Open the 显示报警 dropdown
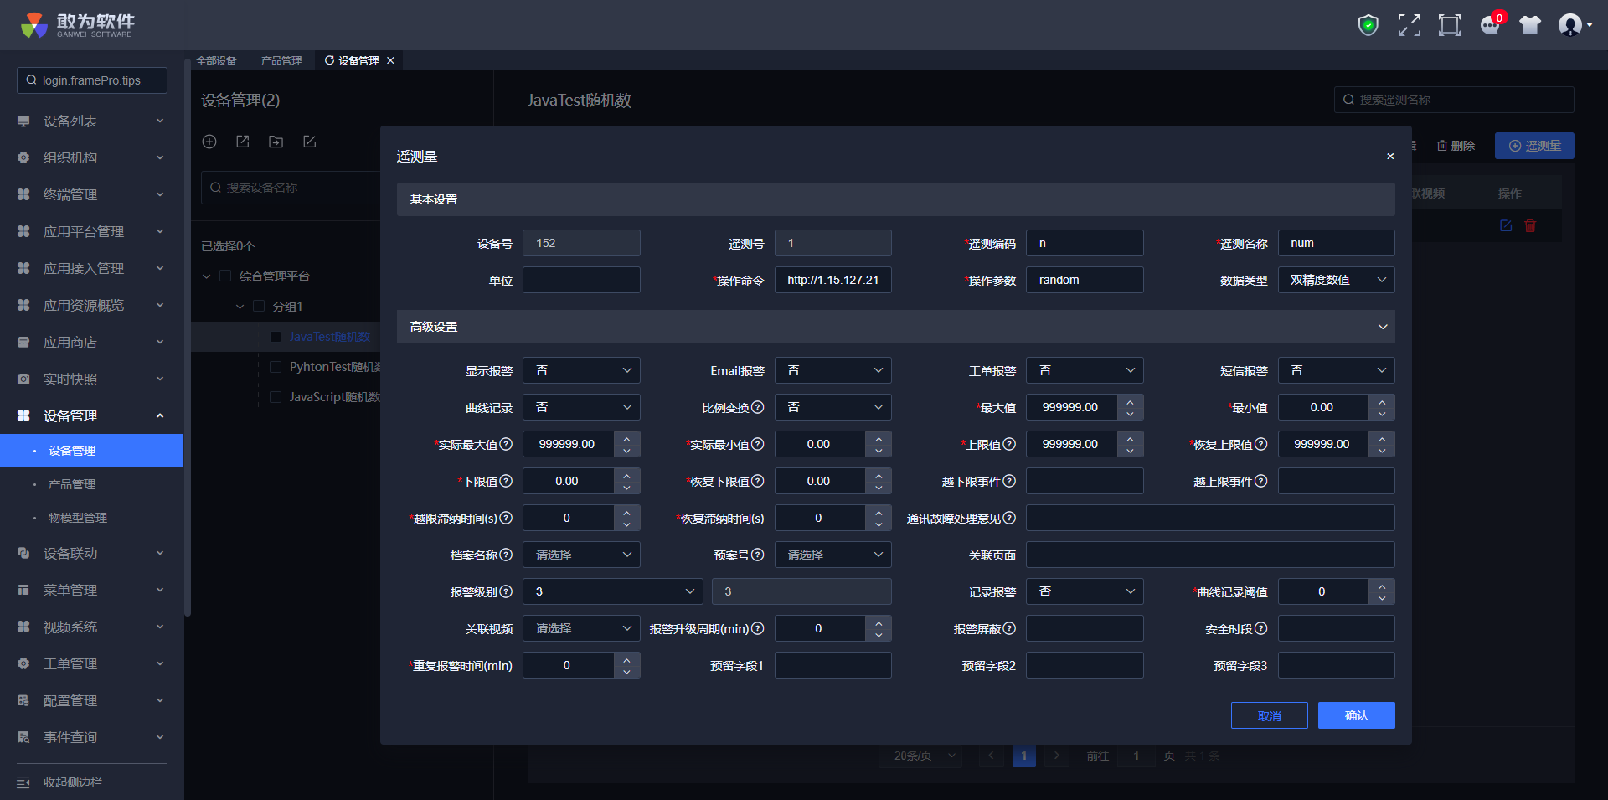 581,370
